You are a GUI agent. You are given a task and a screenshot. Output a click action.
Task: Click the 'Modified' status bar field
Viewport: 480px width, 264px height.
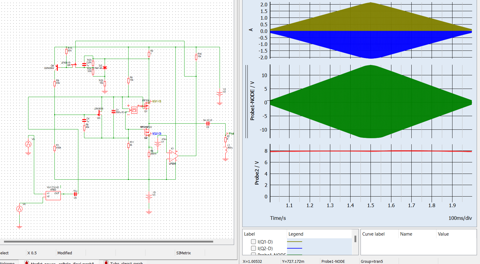pos(65,253)
